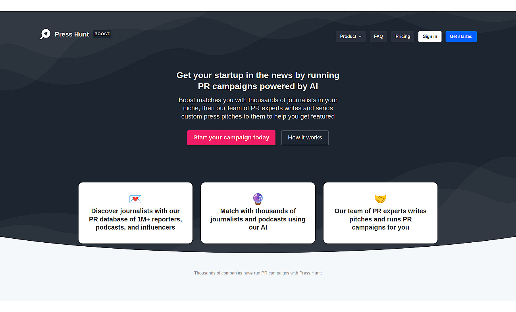
Task: Click the Boost description paragraph text
Action: [258, 108]
